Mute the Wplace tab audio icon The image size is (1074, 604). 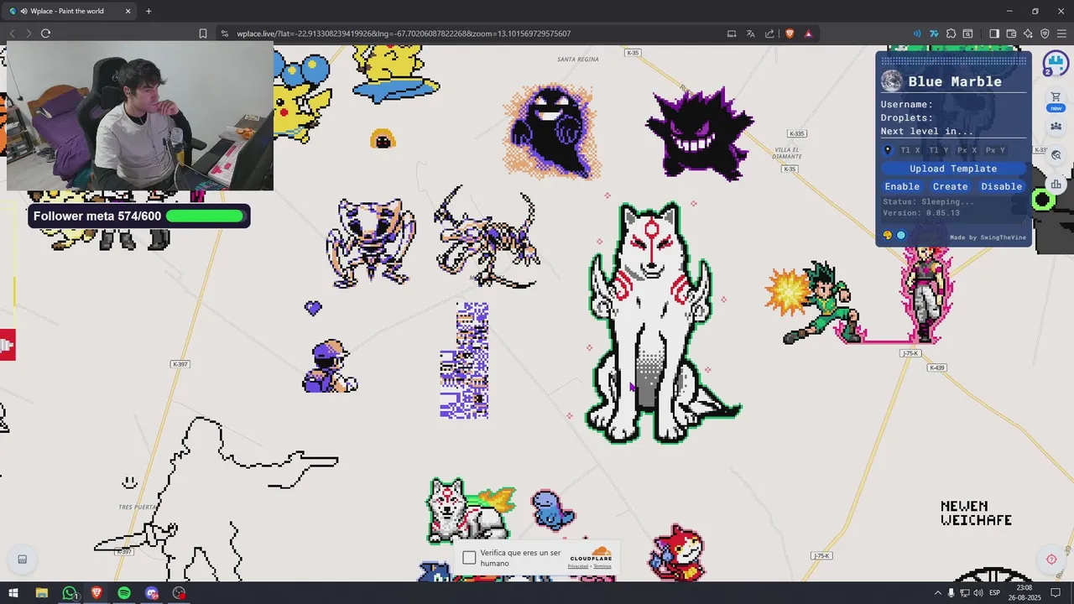(23, 11)
